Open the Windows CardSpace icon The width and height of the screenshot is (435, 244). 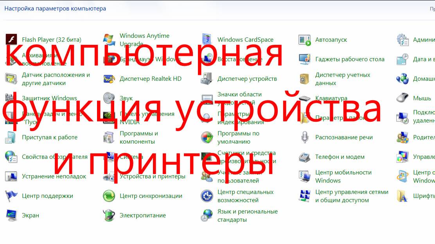coord(207,39)
